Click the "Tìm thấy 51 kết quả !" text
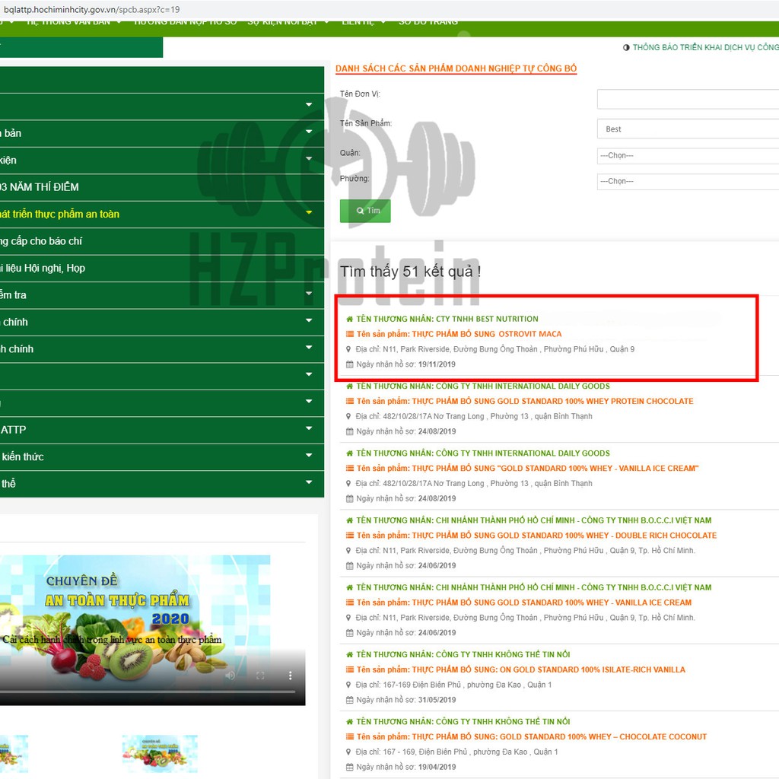Screen dimensions: 779x779 coord(410,272)
